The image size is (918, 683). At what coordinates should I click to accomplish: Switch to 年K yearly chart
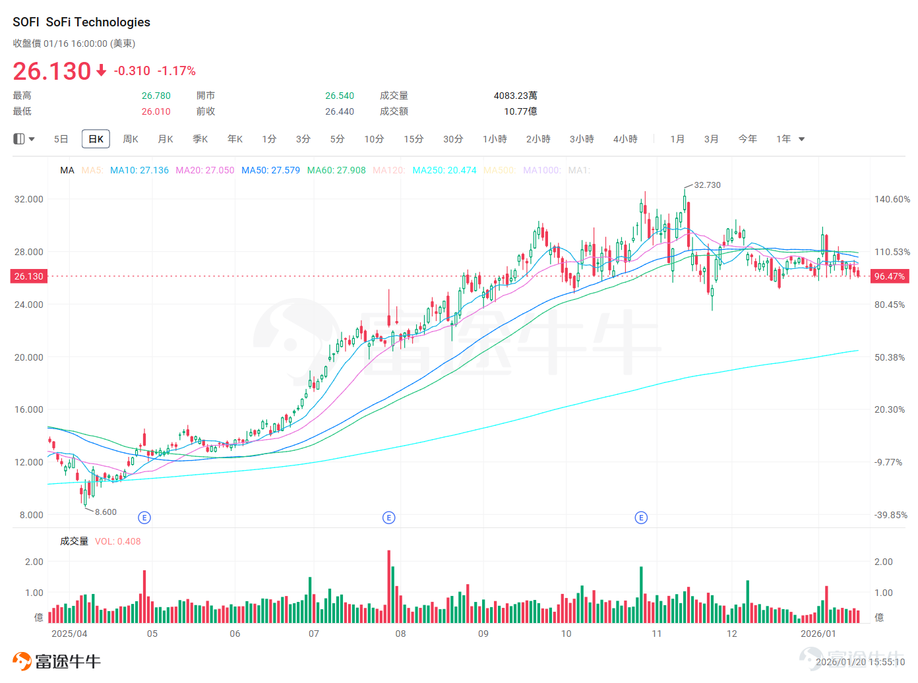235,139
